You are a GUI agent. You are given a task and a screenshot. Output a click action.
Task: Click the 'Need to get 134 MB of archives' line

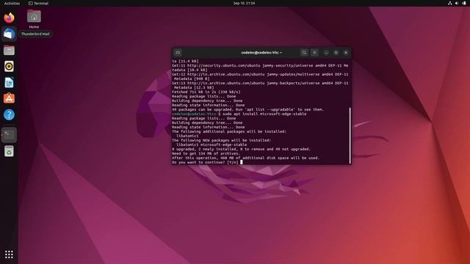click(x=206, y=153)
